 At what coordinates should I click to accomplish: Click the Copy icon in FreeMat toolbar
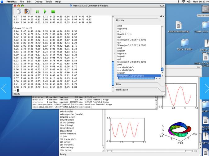tap(19, 11)
